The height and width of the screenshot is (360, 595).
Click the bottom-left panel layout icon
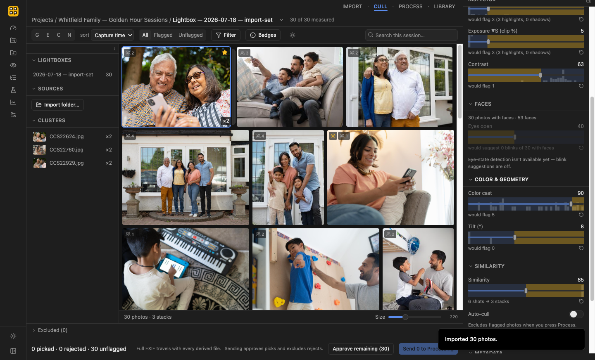point(13,351)
